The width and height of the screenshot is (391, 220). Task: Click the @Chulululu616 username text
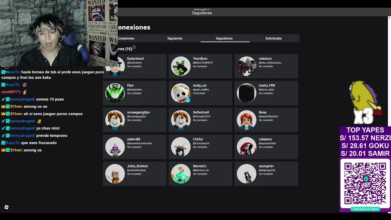[201, 143]
